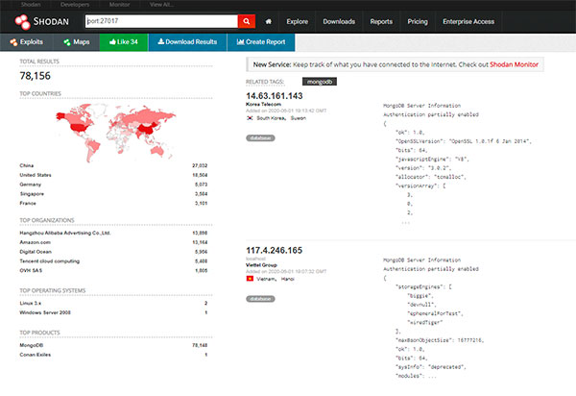Click the Vietnam country link

[x=266, y=279]
